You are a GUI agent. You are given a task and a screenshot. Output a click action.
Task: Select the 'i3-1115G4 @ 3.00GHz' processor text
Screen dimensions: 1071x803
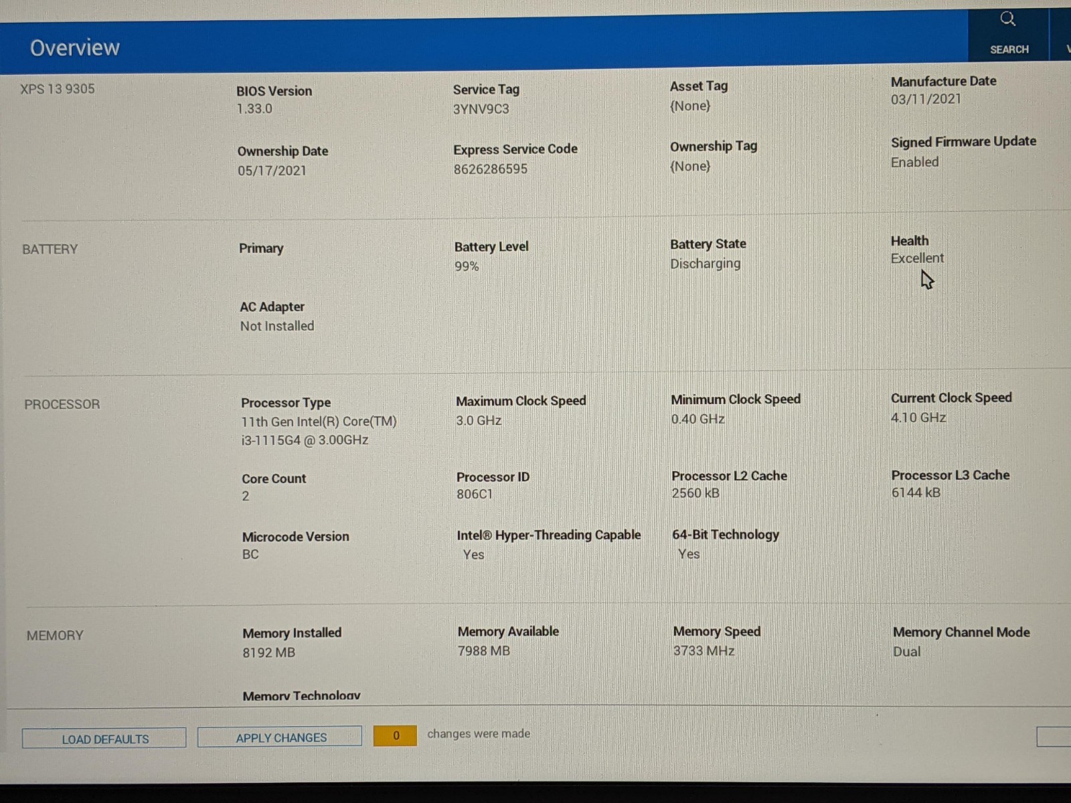[305, 440]
